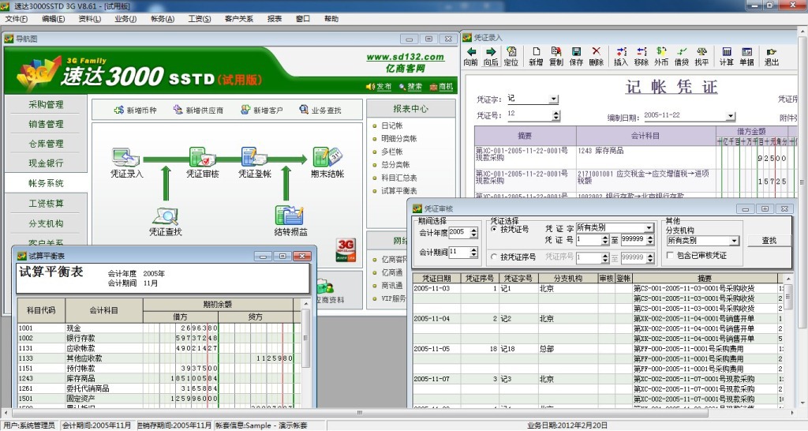Open the 编辑(E) menu
This screenshot has height=431, width=808.
[53, 19]
